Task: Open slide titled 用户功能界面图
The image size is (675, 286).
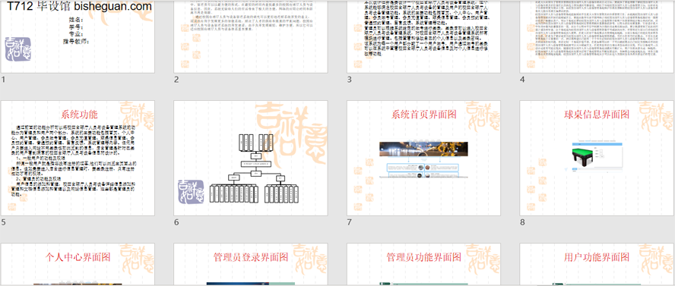Action: [x=597, y=265]
